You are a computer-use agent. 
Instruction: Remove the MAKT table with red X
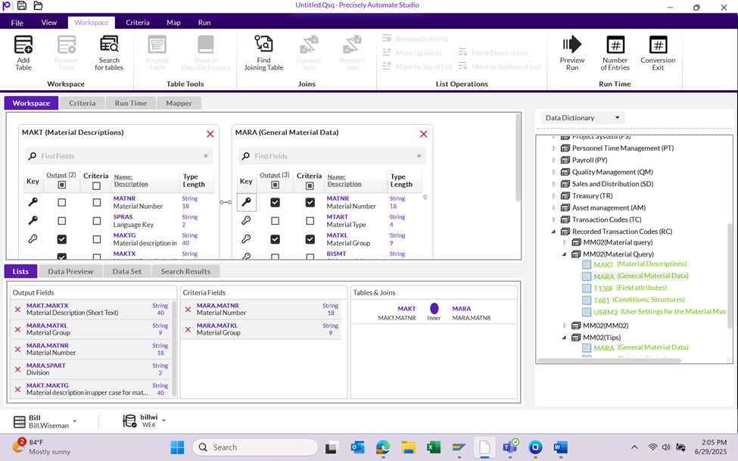(210, 134)
